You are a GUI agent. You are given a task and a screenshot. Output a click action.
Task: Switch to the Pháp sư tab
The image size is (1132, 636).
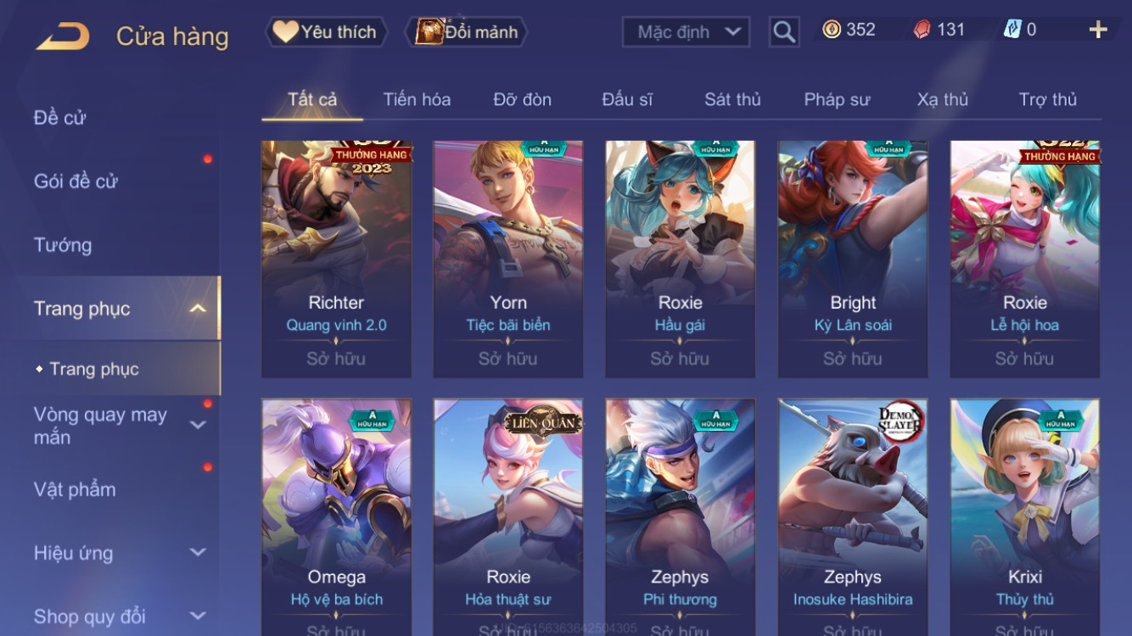(837, 99)
